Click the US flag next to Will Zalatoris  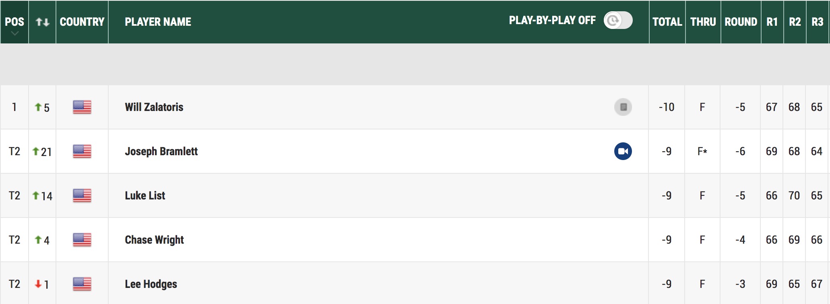click(82, 107)
